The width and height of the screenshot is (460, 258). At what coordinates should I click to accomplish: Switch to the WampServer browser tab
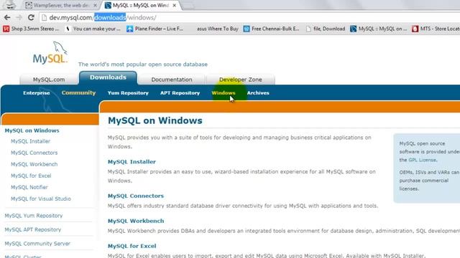pyautogui.click(x=61, y=5)
